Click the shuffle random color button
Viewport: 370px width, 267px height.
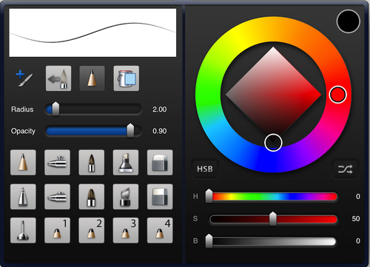(346, 169)
